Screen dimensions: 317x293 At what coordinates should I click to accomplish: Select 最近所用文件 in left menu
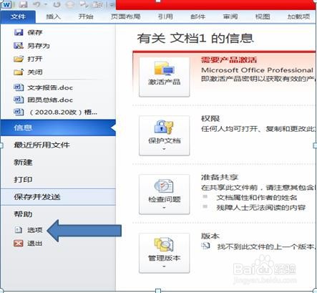(42, 145)
